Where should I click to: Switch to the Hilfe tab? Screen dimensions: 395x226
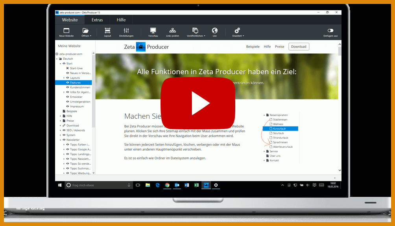(x=121, y=20)
